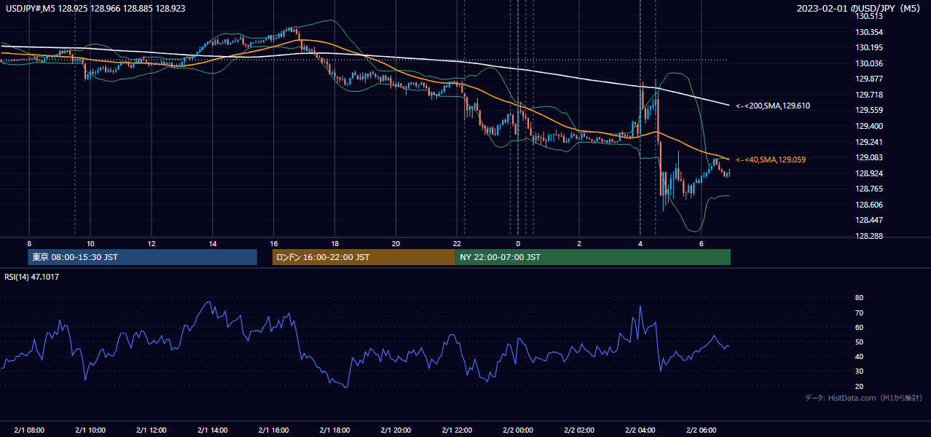Select the 40 SMA label reading 129.059

(771, 160)
